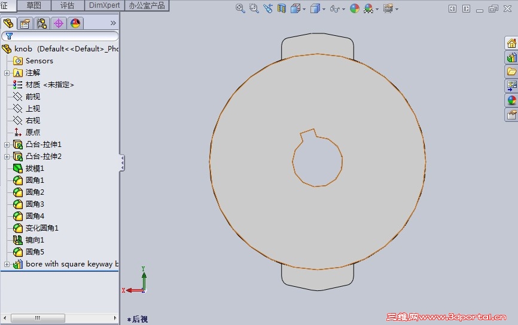Select the 变化圆角1 feature
Viewport: 518px width, 325px height.
(36, 228)
